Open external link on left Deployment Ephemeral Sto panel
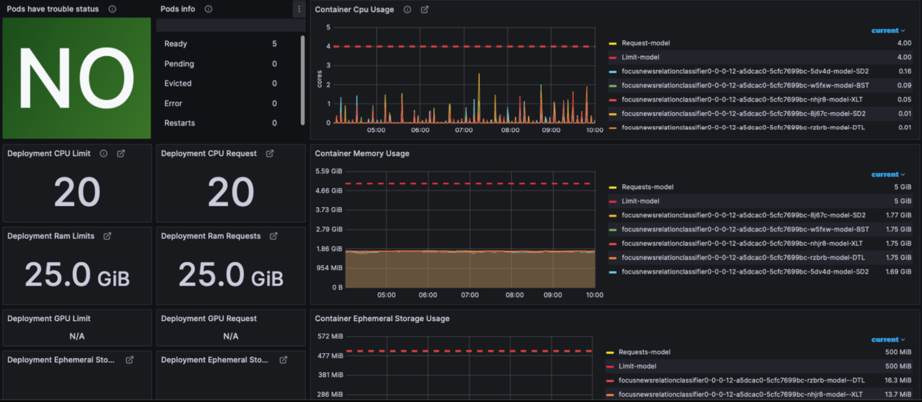Viewport: 922px width, 402px height. pos(130,360)
